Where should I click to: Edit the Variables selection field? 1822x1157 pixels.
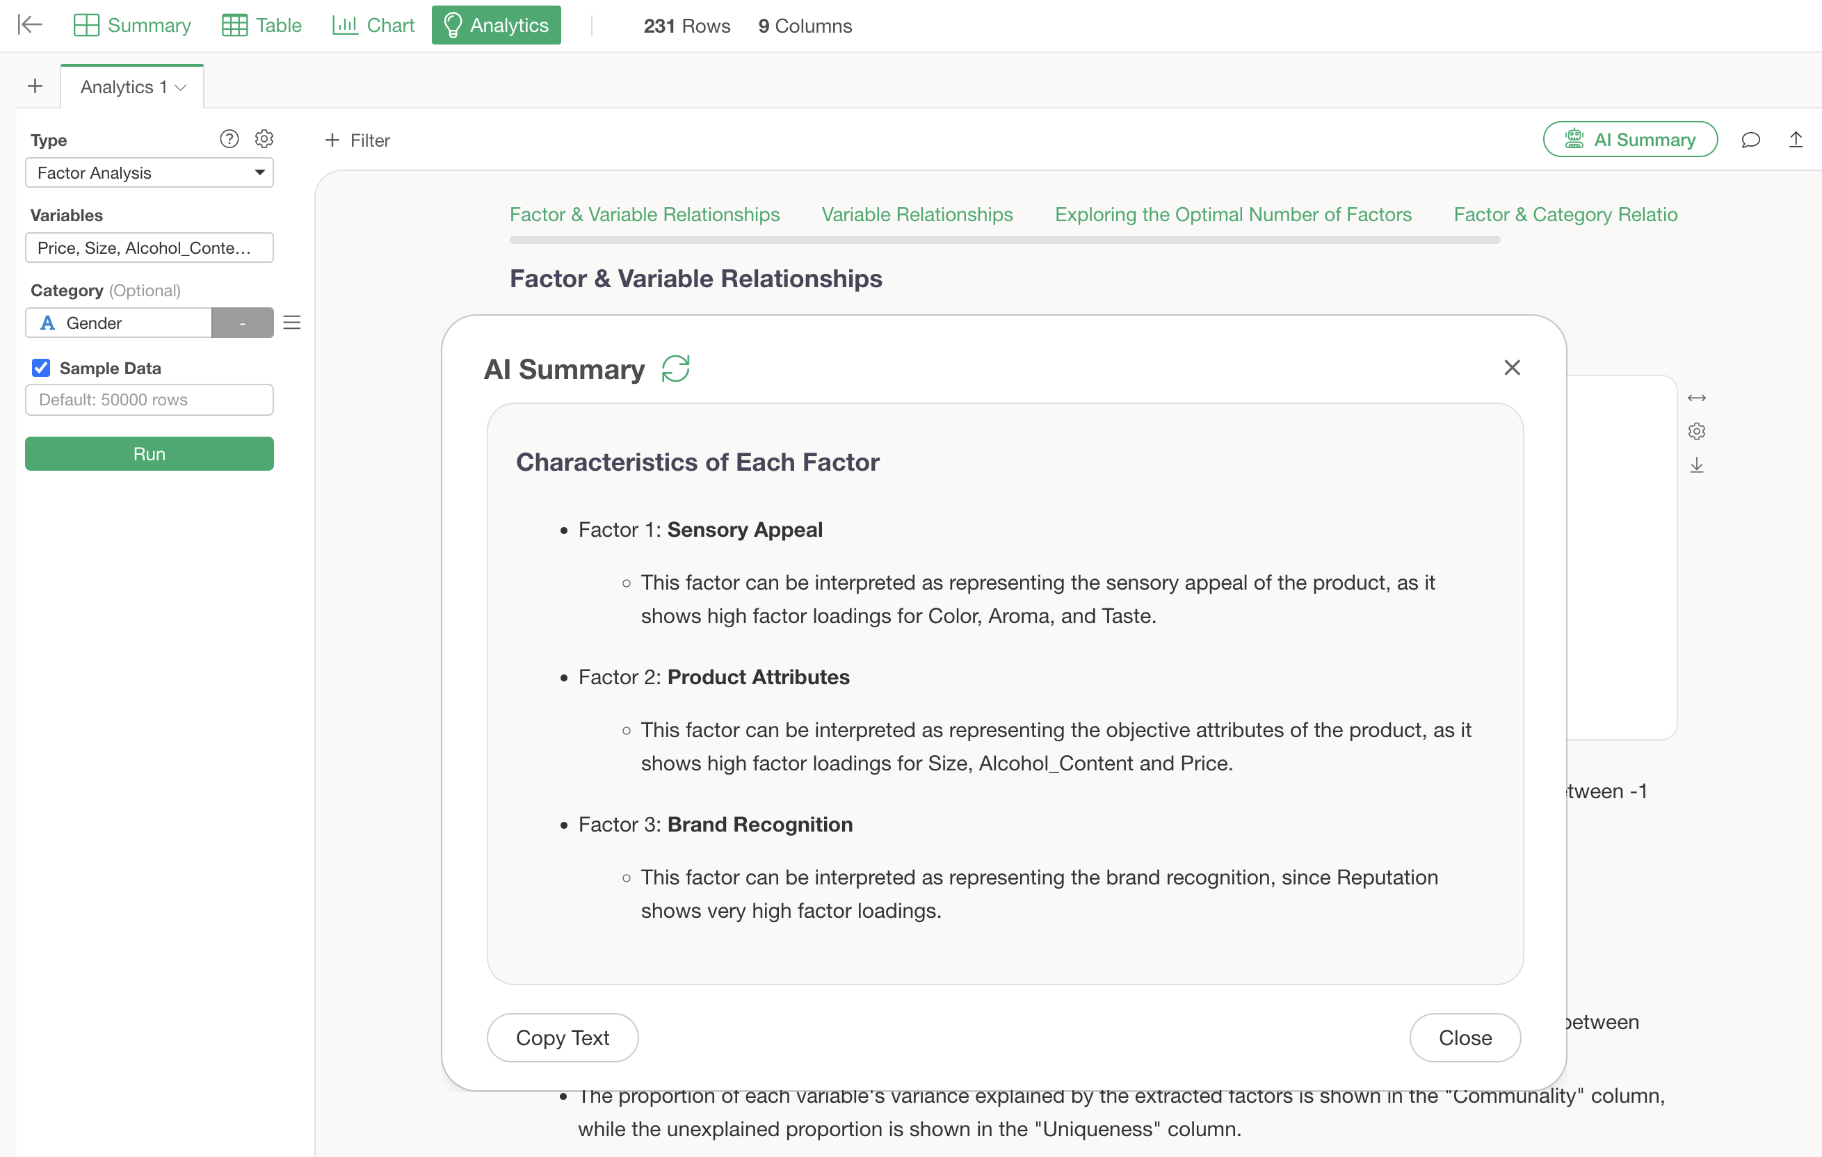(x=149, y=248)
